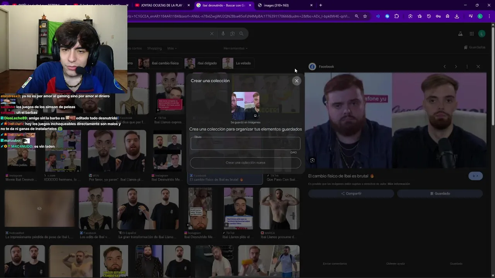This screenshot has width=495, height=278.
Task: Close the Crear una colección dialog
Action: 297,81
